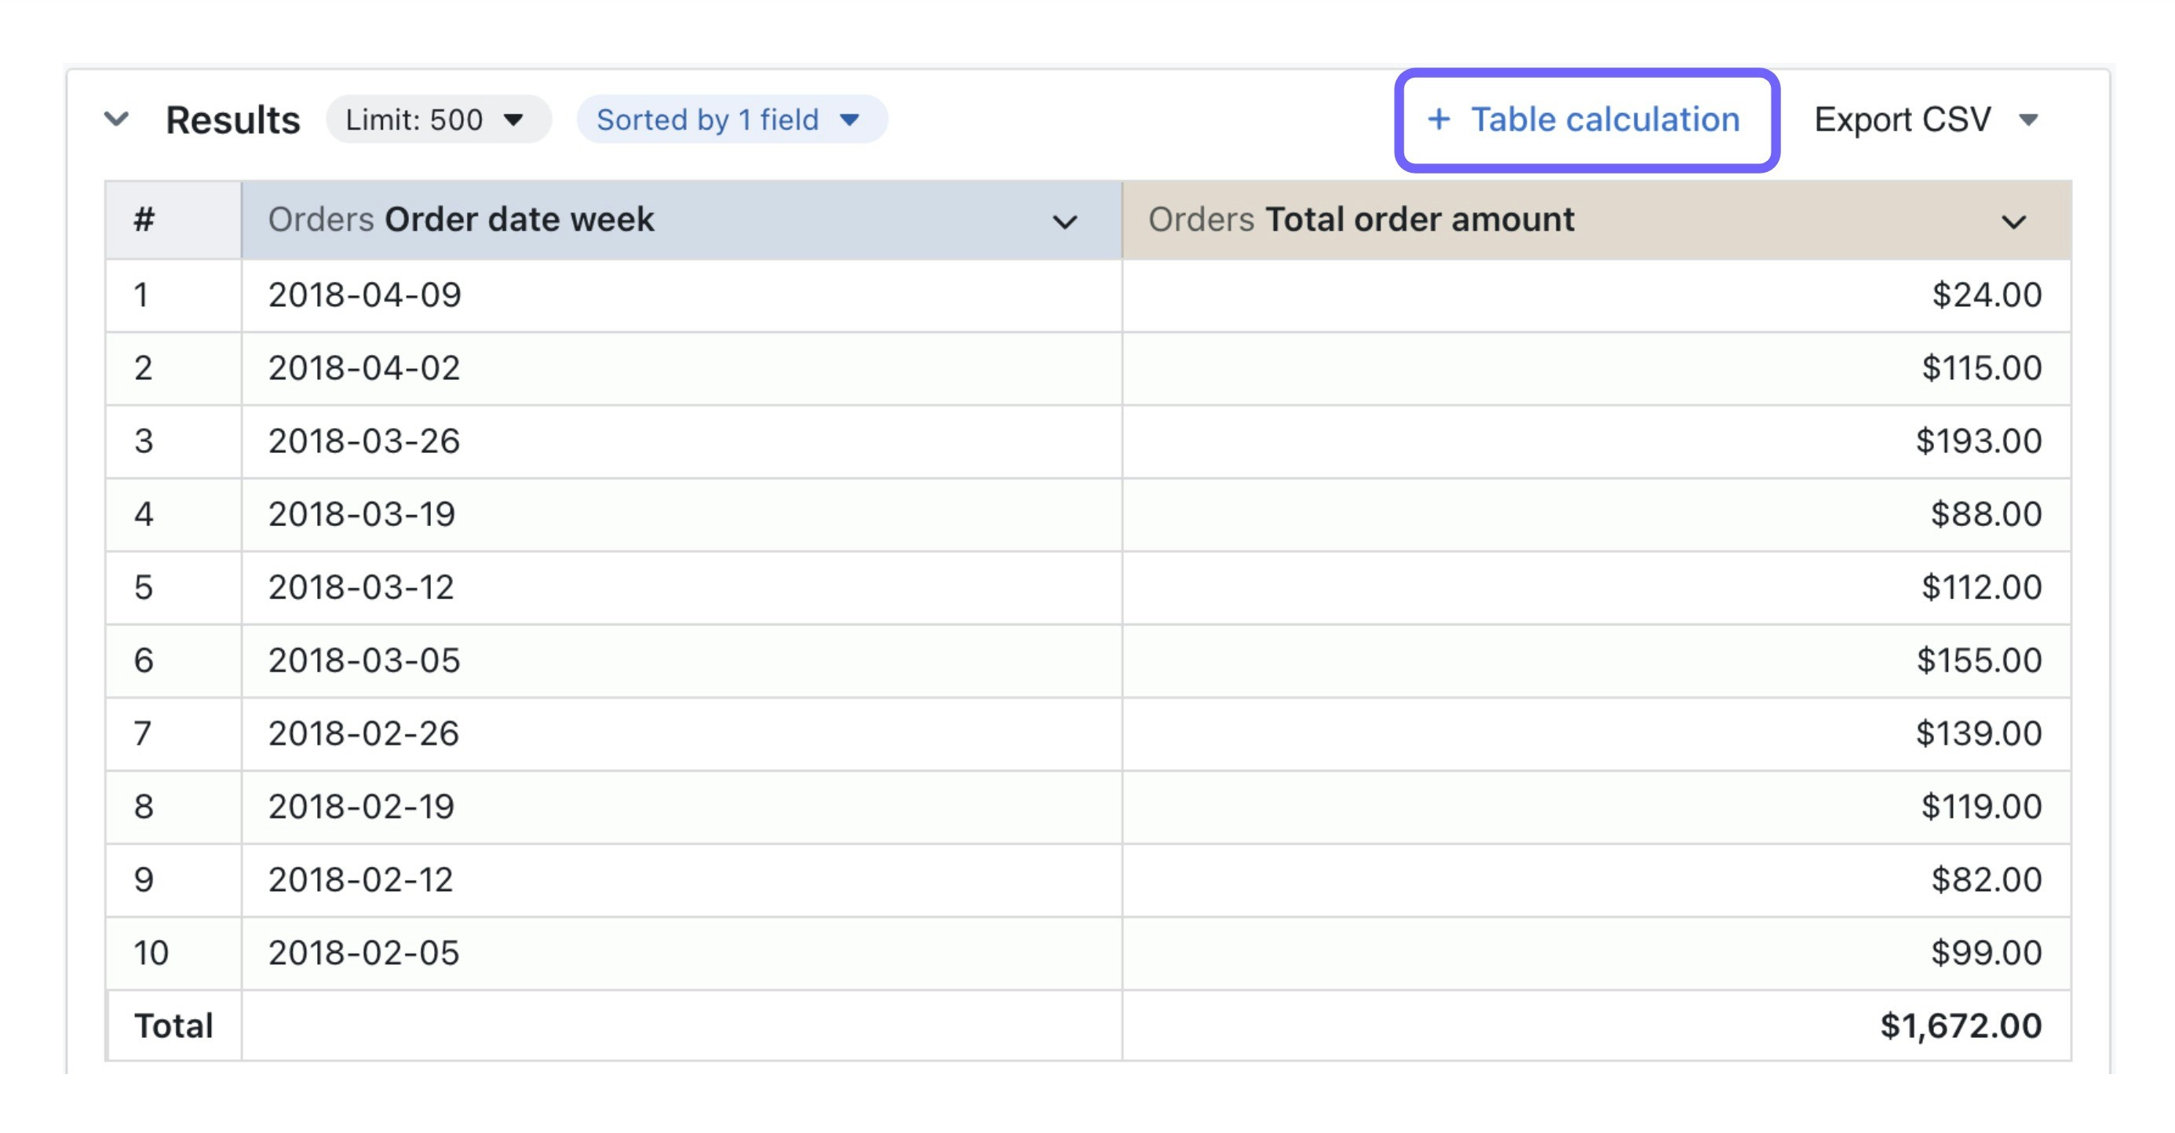Click the plus Table calculation button
Screen dimensions: 2175x1133
(1585, 119)
